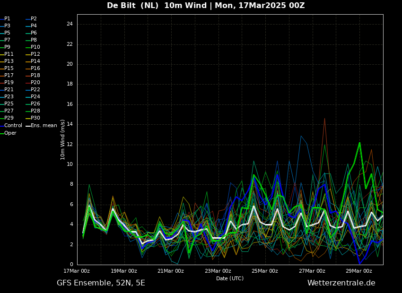Click the GFS Ensemble, 52N, 5E caption
Viewport: 402px width, 293px height.
tap(101, 283)
